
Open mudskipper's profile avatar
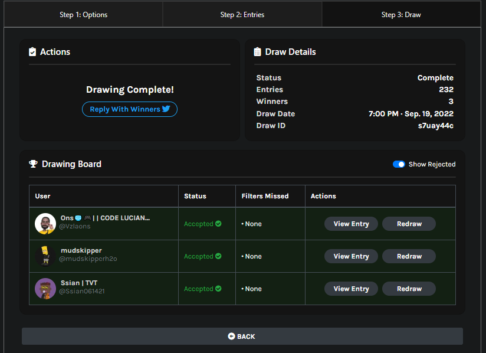(45, 256)
